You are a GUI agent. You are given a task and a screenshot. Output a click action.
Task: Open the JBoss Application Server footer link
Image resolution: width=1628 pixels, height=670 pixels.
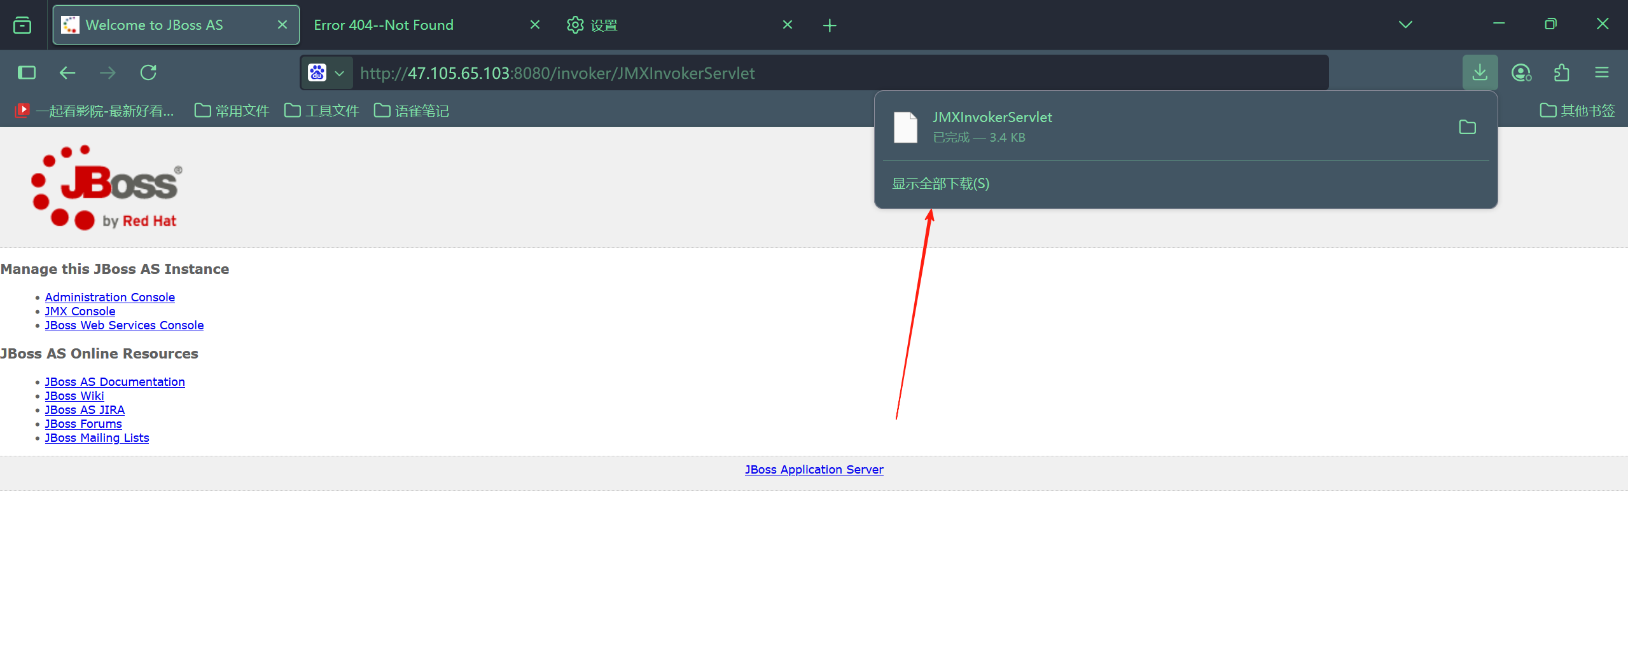(x=814, y=469)
